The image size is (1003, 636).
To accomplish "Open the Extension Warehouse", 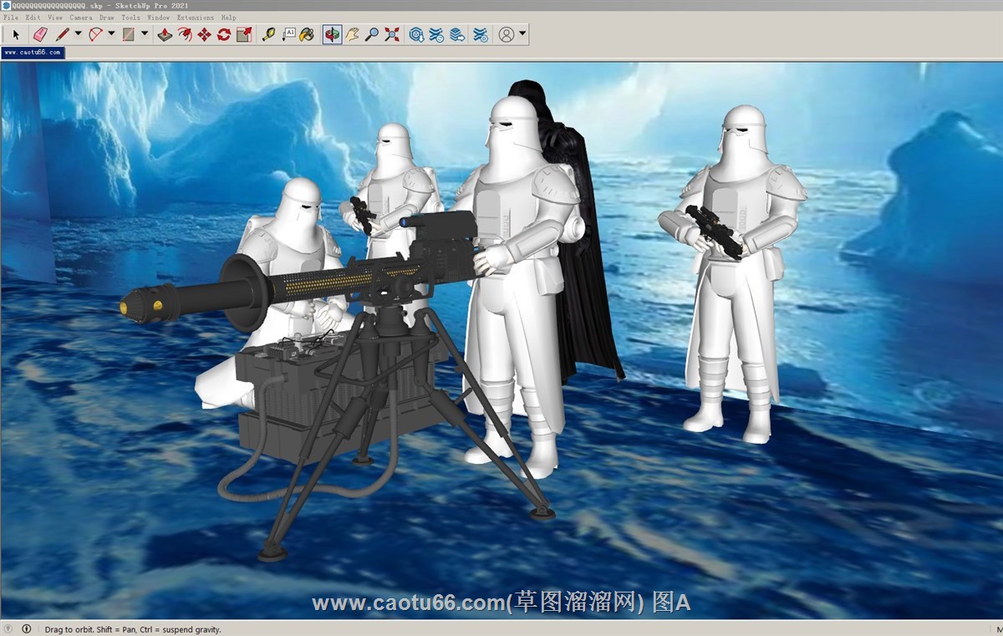I will pos(436,34).
